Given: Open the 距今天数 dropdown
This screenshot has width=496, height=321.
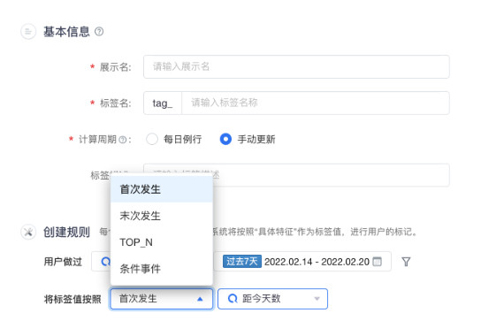Looking at the screenshot, I should pyautogui.click(x=272, y=299).
